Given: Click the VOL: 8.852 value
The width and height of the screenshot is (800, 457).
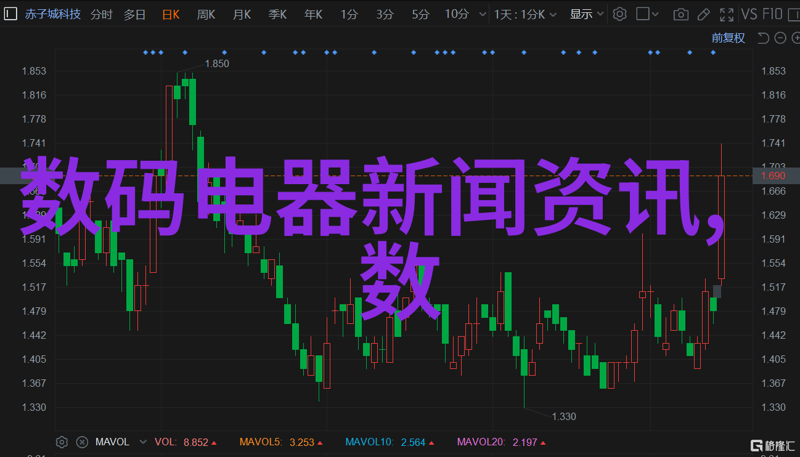Looking at the screenshot, I should coord(186,442).
